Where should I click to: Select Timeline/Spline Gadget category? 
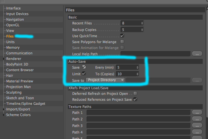coord(26,103)
